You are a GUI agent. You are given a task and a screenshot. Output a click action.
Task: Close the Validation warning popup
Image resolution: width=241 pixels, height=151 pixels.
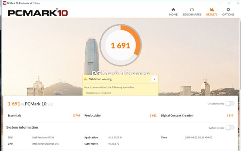click(x=154, y=79)
